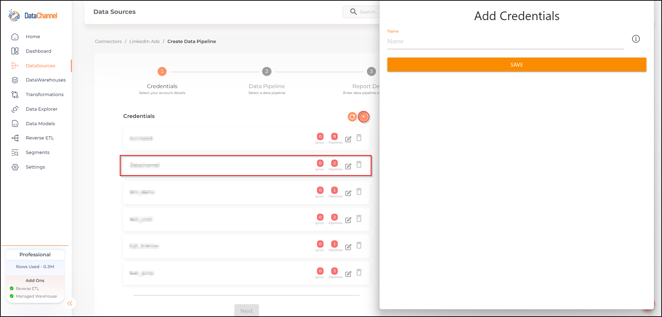Click the Add Ons heading
The width and height of the screenshot is (662, 317).
click(35, 281)
